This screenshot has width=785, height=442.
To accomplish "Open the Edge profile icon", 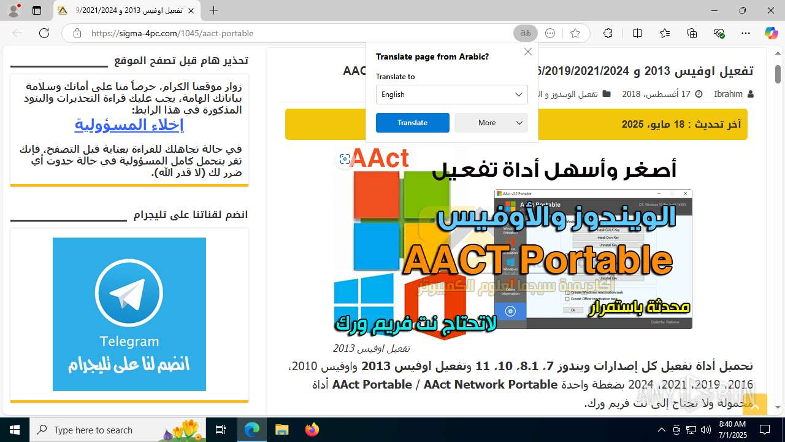I will click(13, 10).
